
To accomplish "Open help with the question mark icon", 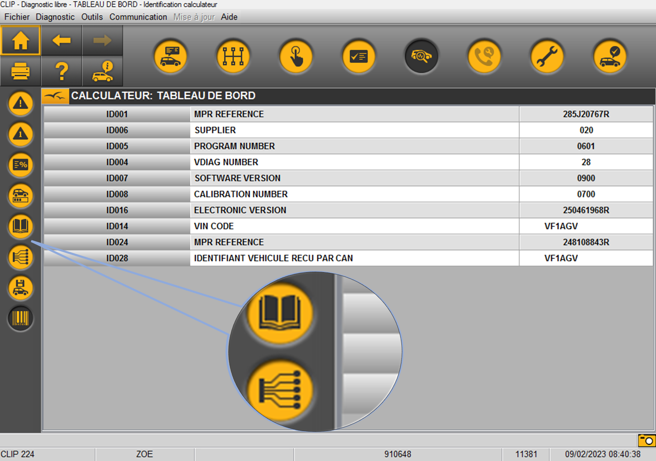I will pyautogui.click(x=61, y=71).
